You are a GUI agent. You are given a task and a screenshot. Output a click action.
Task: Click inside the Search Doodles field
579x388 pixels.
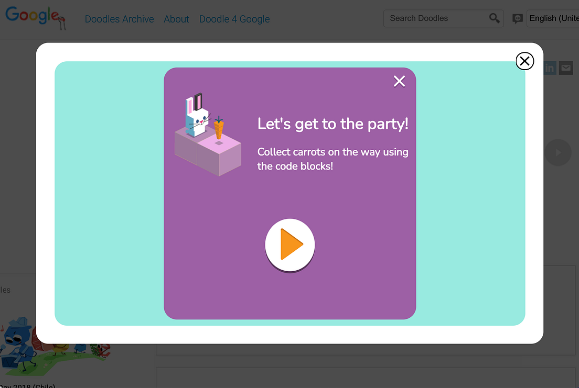[435, 18]
